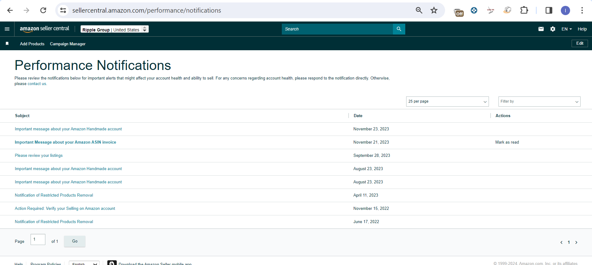Screen dimensions: 592x265
Task: Click the Edit favorites button
Action: 580,43
